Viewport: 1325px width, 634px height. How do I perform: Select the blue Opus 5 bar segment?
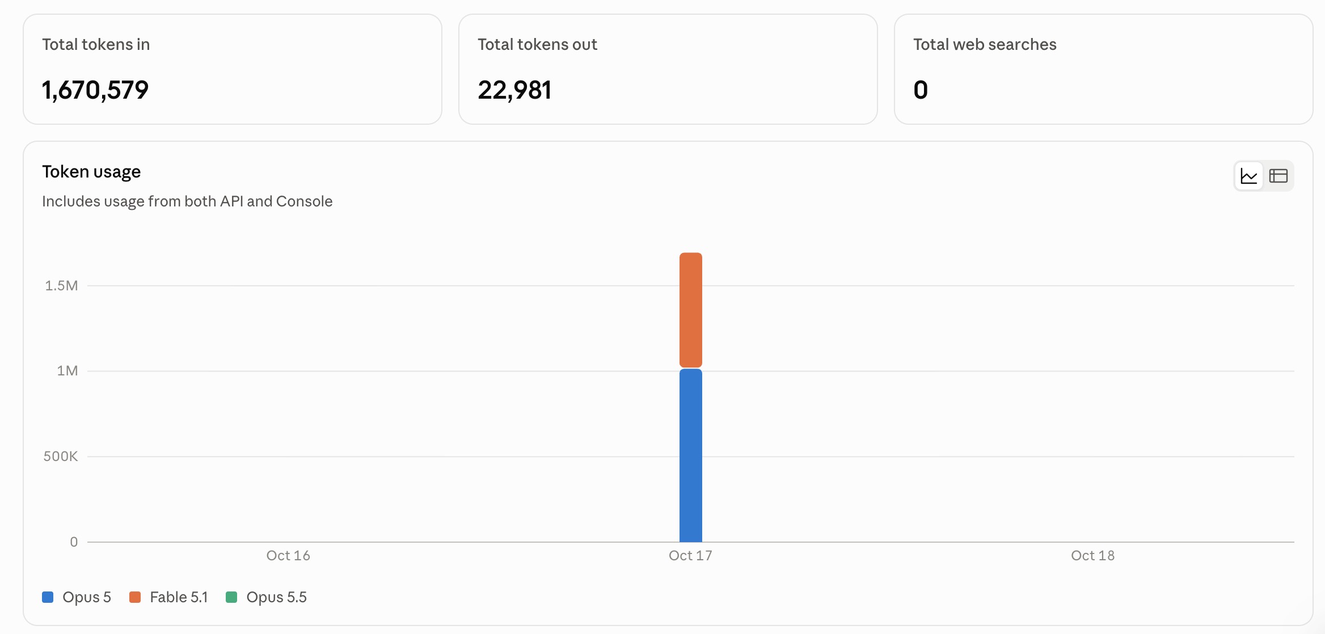click(x=691, y=455)
